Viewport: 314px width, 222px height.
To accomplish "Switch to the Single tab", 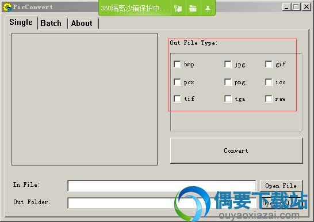I will coord(21,22).
